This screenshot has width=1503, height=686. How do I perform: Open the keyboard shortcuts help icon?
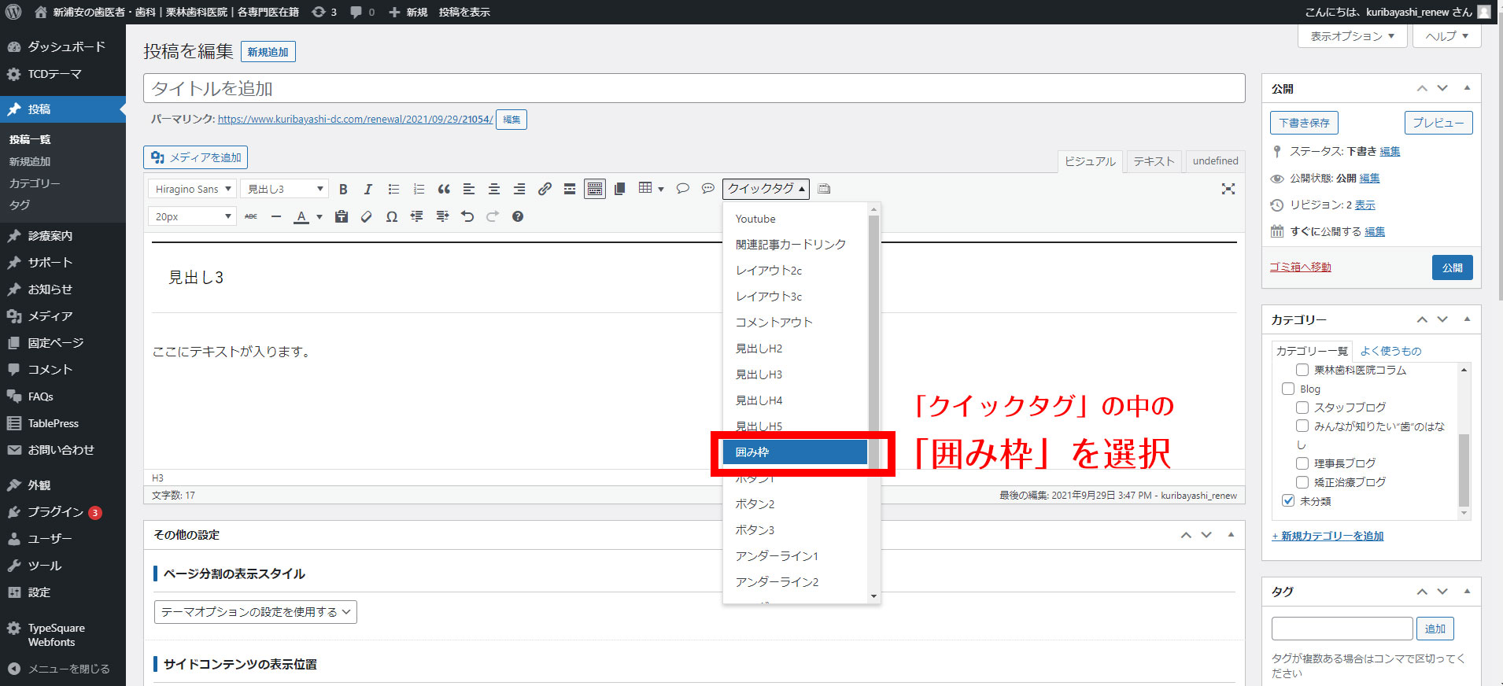[x=518, y=216]
